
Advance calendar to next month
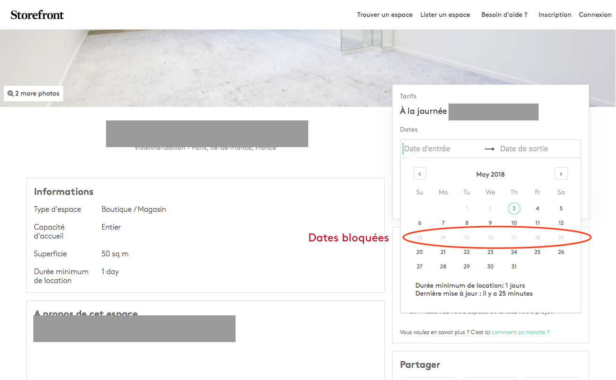tap(561, 174)
